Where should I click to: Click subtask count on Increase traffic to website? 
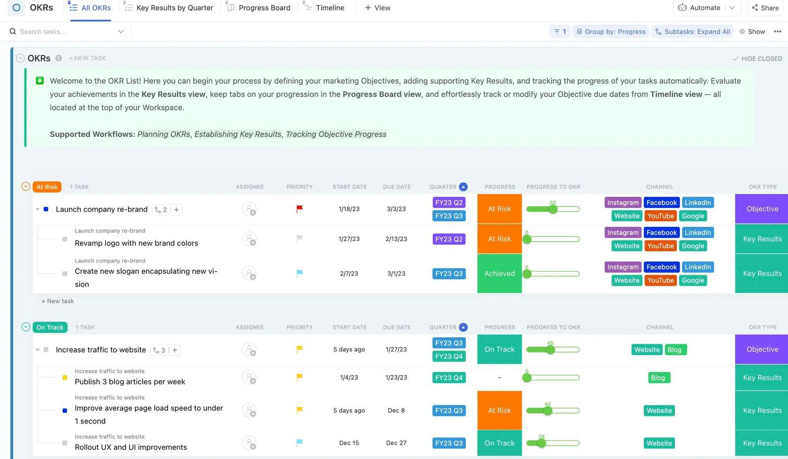[159, 350]
